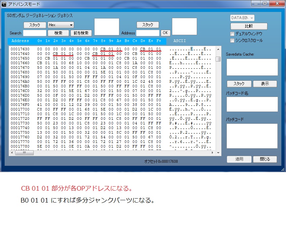Open the Hex format dropdown
The width and height of the screenshot is (286, 231).
[x=61, y=25]
